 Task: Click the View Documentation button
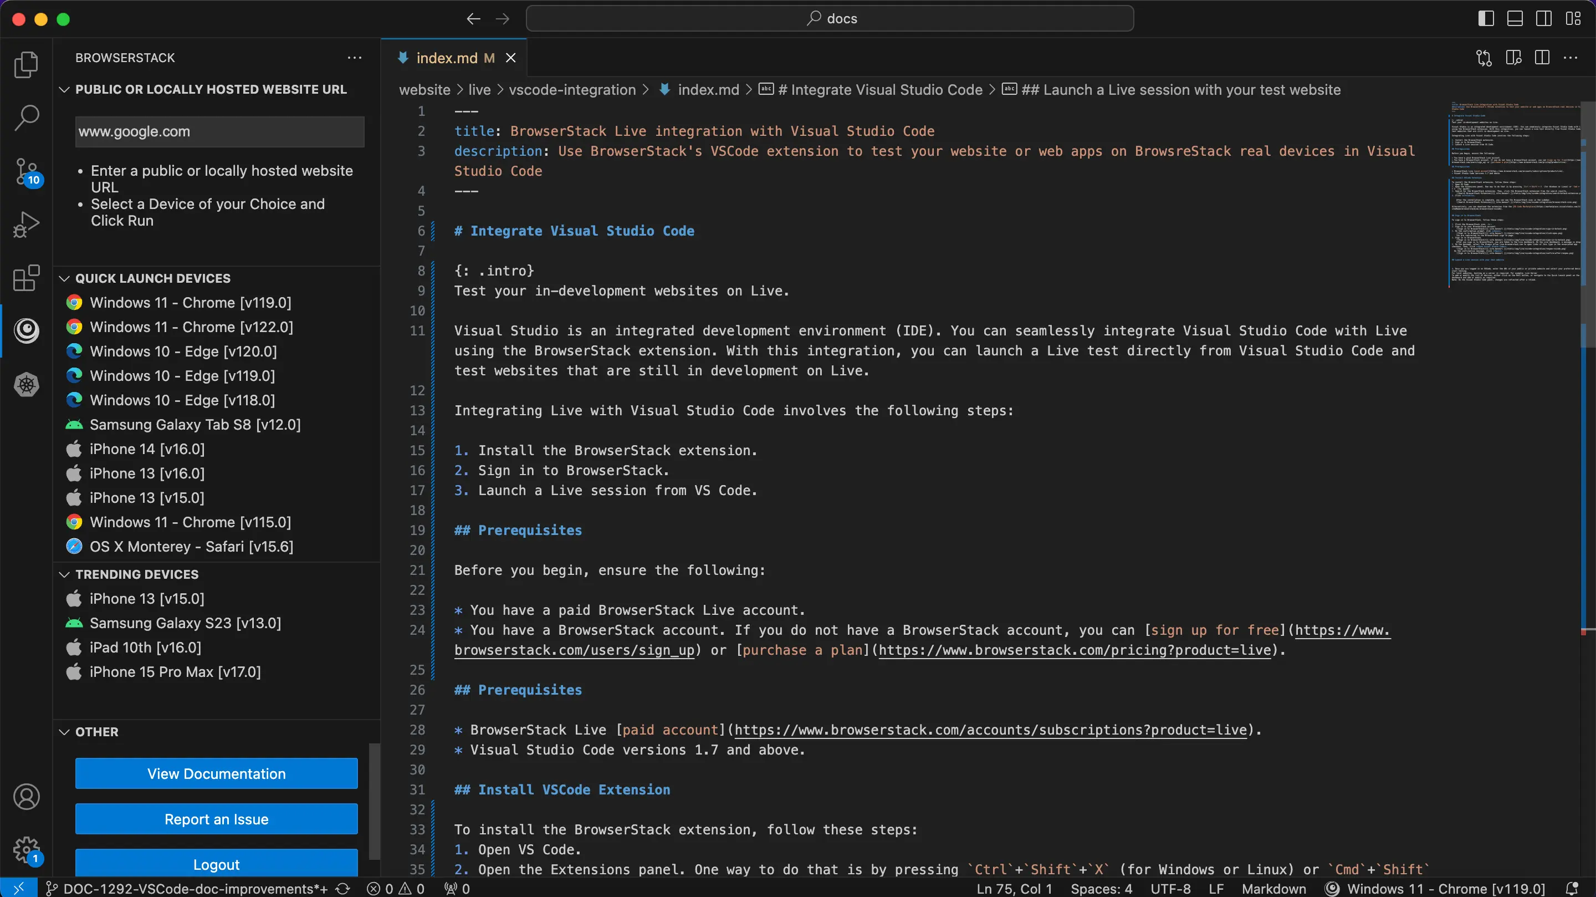(216, 773)
